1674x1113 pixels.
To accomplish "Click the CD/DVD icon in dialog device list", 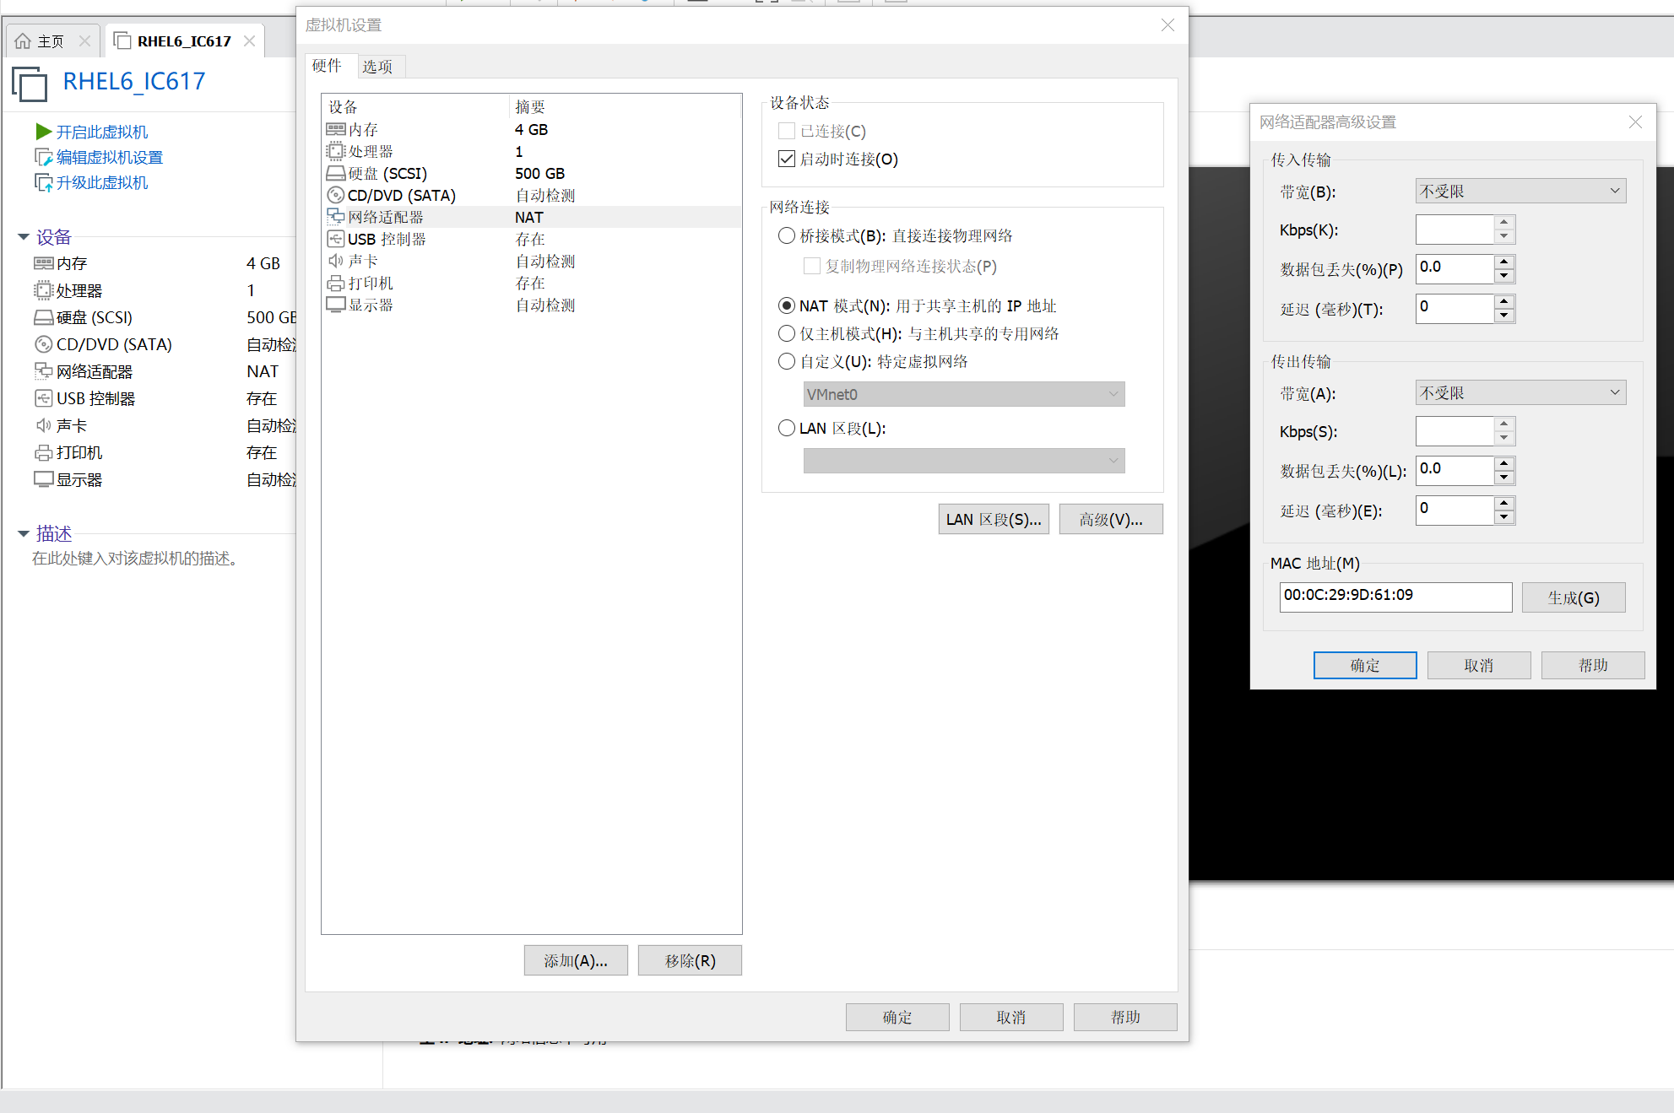I will pos(336,195).
